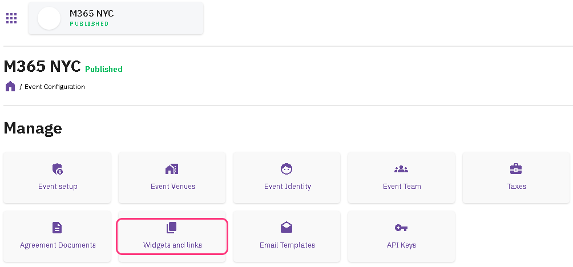This screenshot has height=267, width=573.
Task: Open the Event Team label
Action: tap(402, 187)
